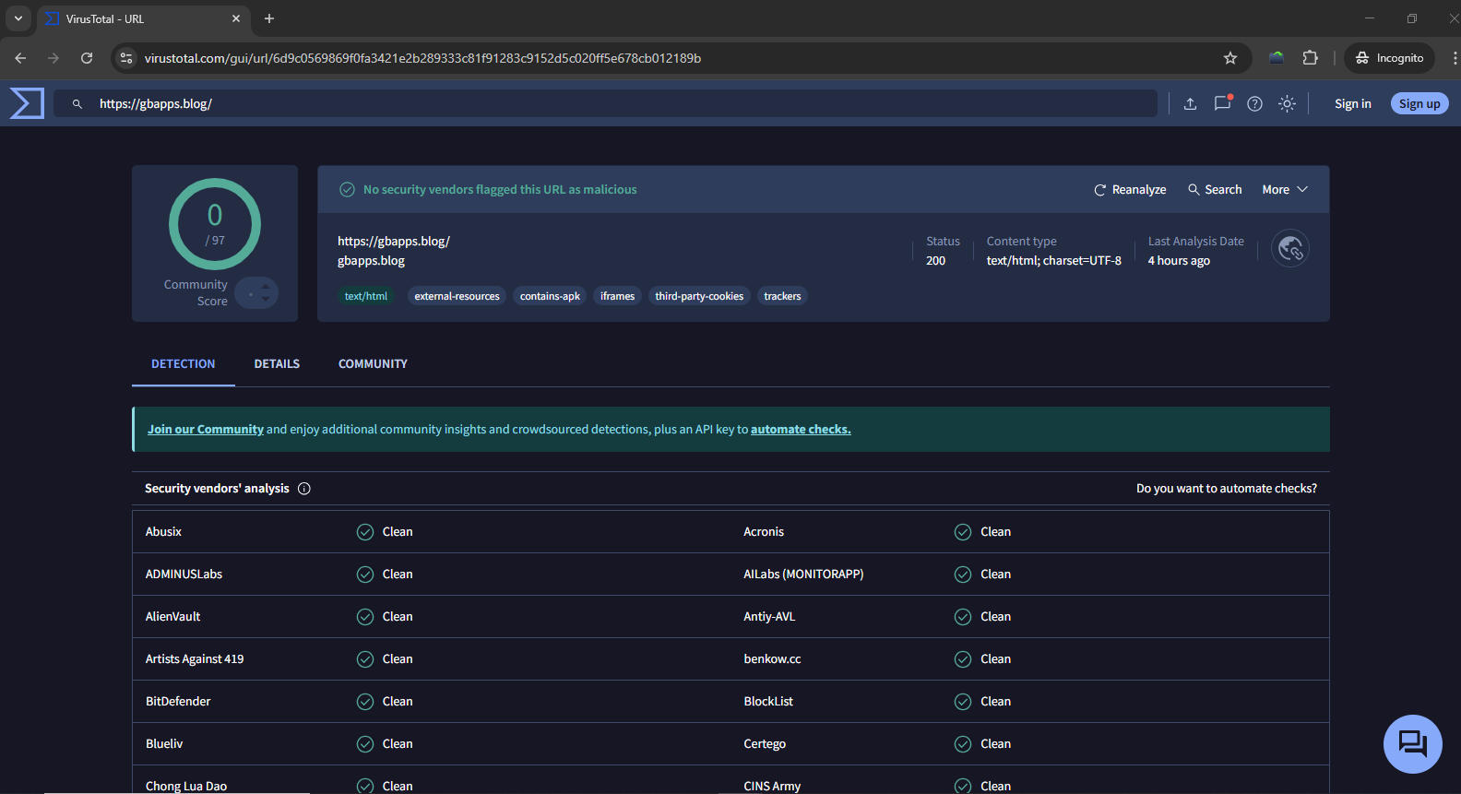
Task: Click Do you want to automate checks?
Action: point(1227,489)
